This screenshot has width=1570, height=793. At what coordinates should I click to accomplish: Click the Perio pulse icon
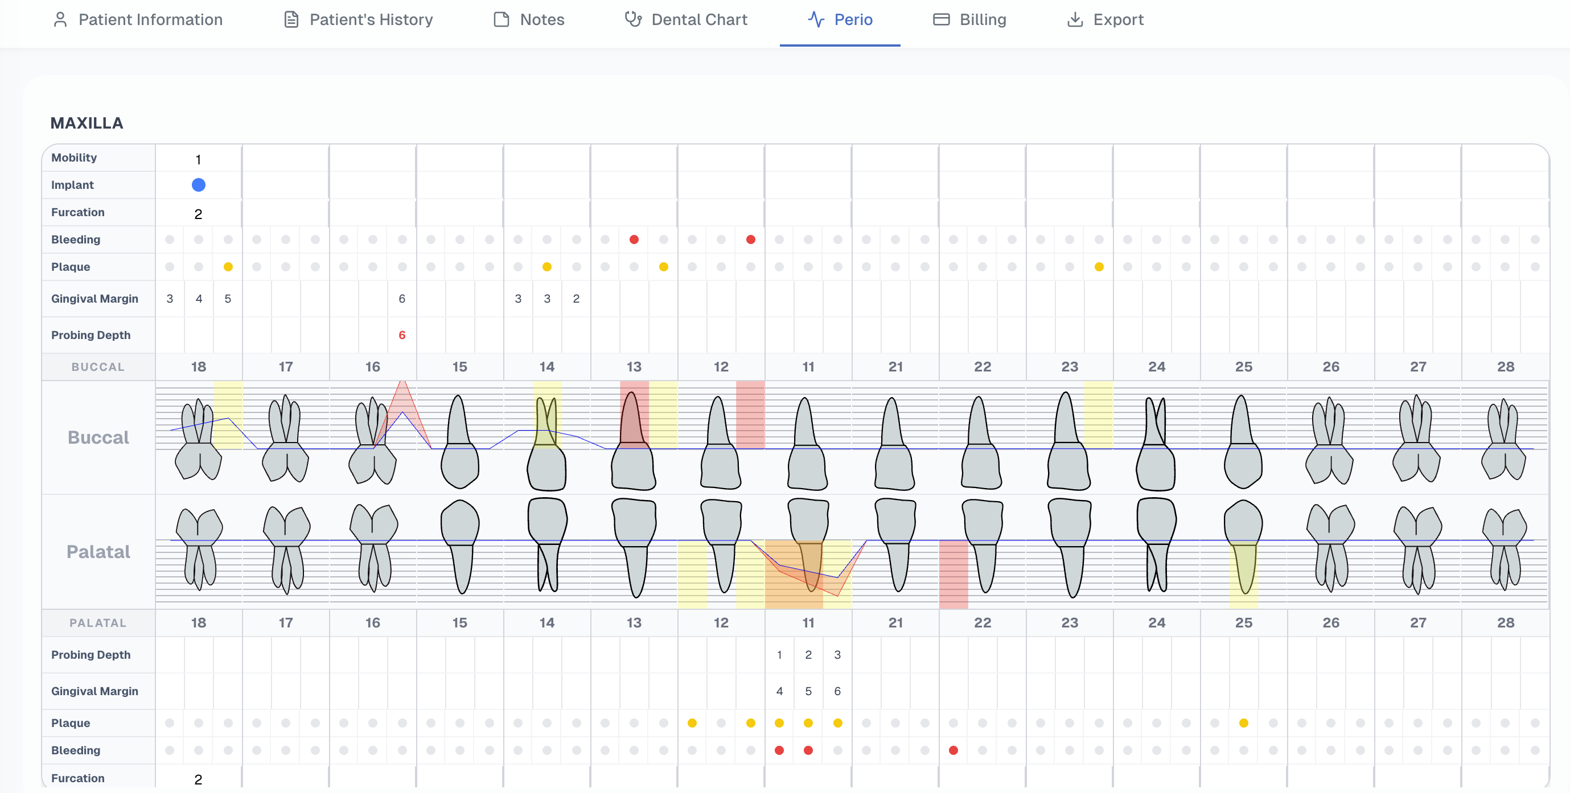[816, 19]
